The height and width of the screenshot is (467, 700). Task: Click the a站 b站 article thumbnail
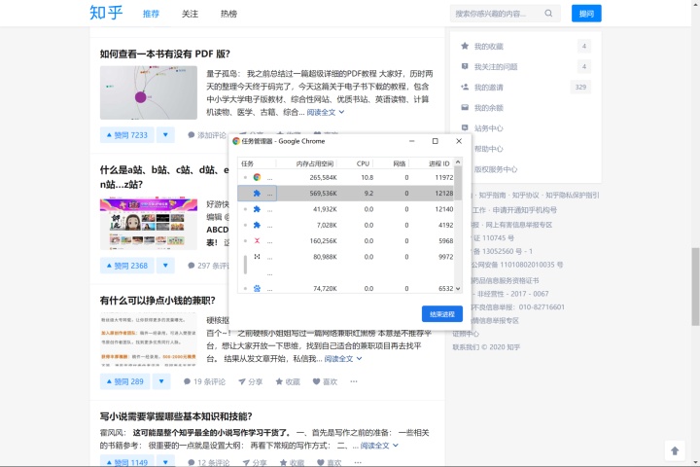[148, 223]
